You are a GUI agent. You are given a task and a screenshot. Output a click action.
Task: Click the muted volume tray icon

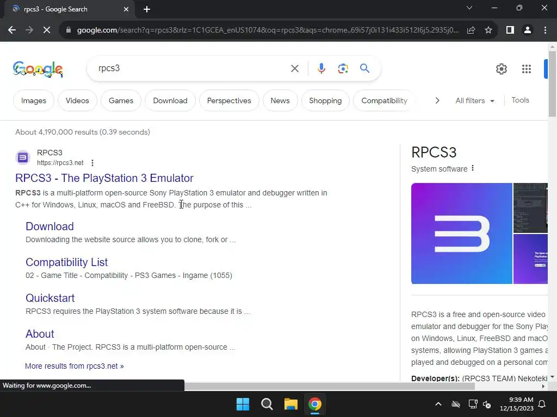point(487,404)
